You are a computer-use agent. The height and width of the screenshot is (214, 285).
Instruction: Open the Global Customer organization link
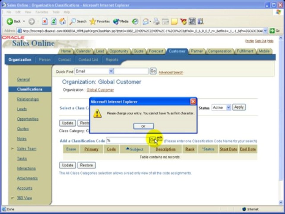coord(100,90)
